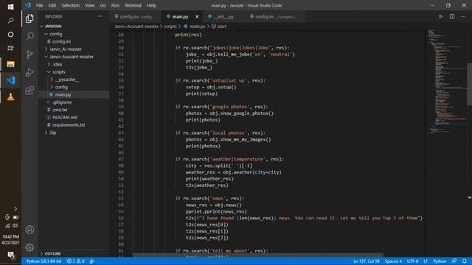Show hidden system tray icons chevron
This screenshot has width=472, height=265.
pyautogui.click(x=15, y=209)
